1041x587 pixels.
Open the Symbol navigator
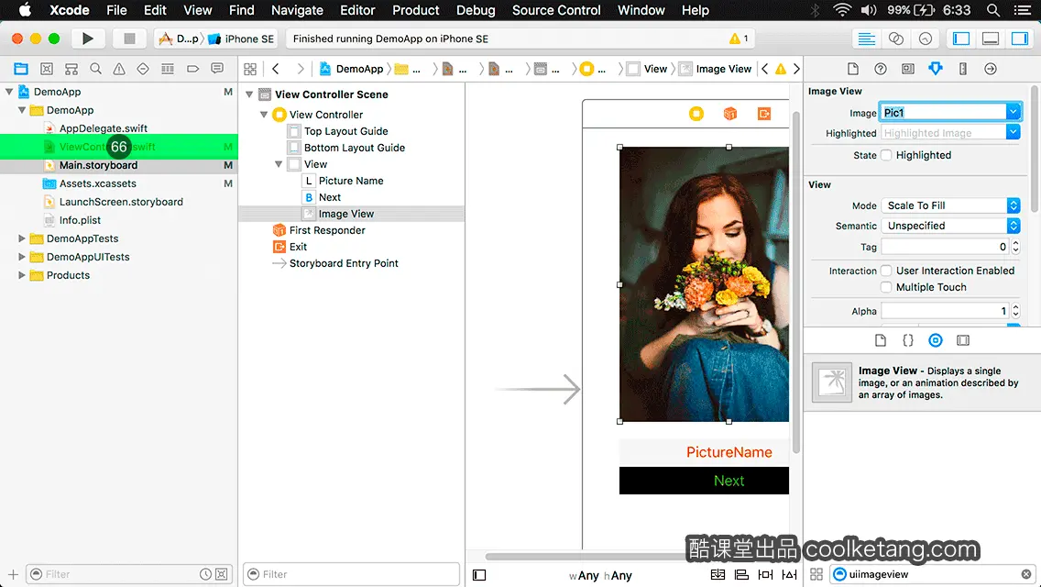(x=47, y=69)
